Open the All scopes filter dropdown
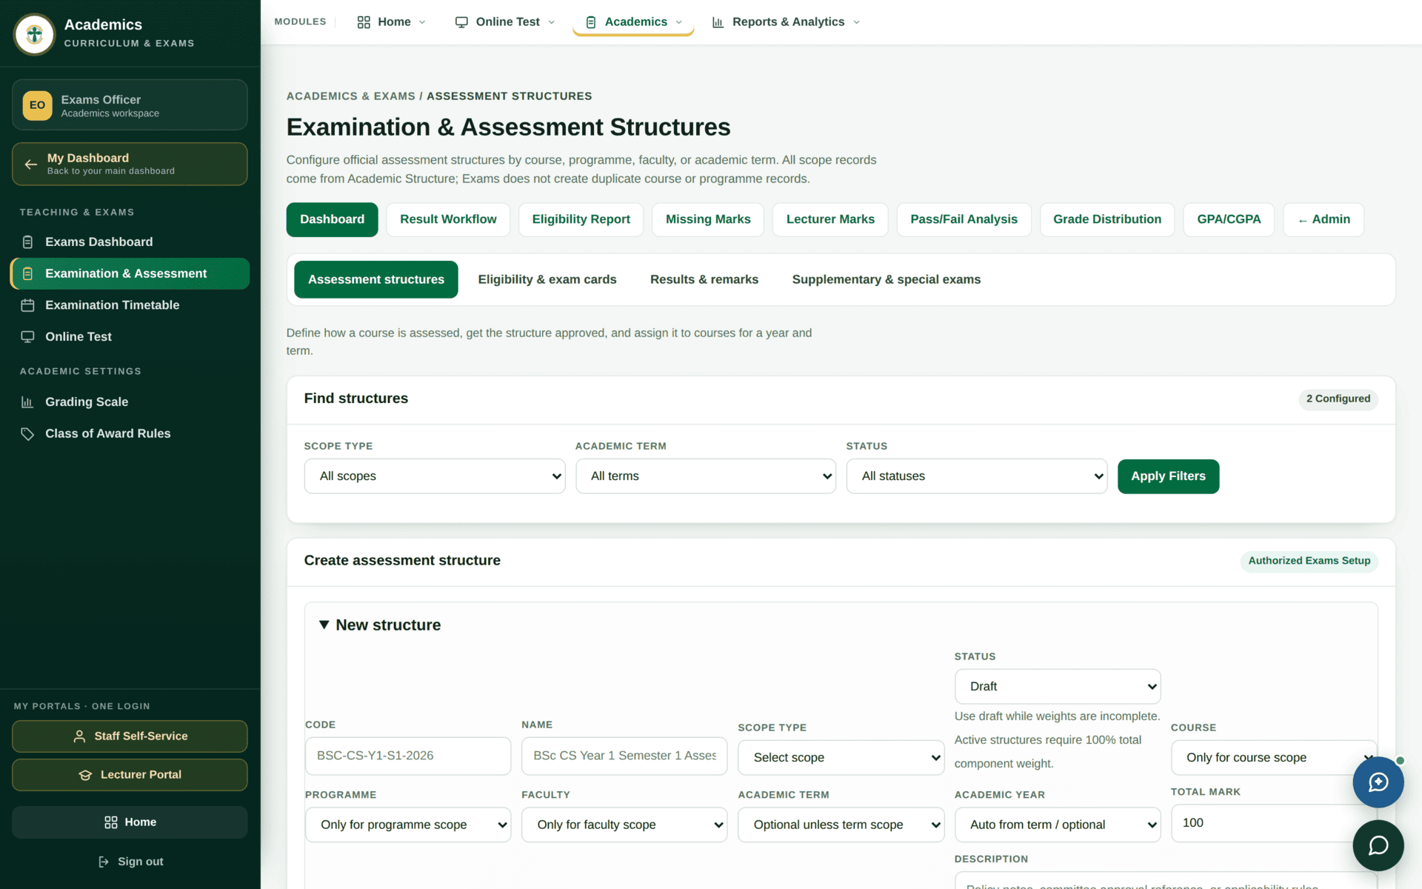Image resolution: width=1422 pixels, height=889 pixels. [435, 476]
